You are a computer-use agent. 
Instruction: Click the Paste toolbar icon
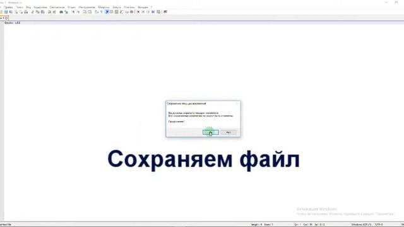click(43, 12)
